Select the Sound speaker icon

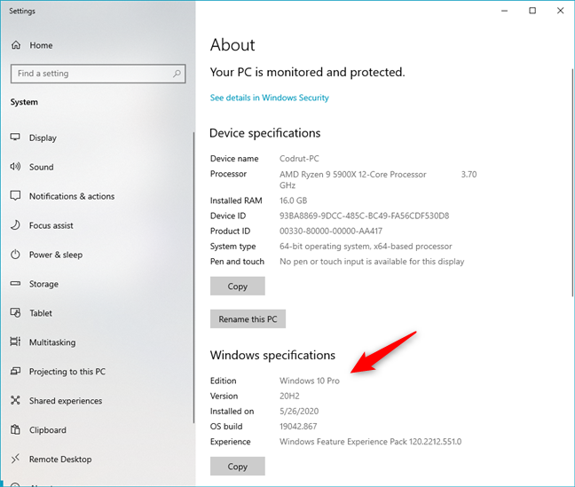click(15, 167)
